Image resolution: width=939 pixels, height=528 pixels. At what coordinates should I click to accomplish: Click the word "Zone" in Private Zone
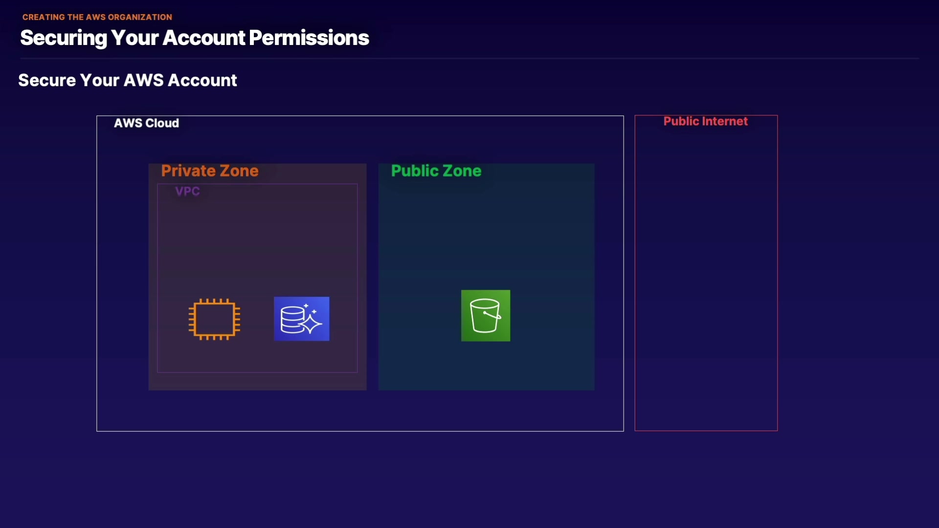(x=240, y=171)
